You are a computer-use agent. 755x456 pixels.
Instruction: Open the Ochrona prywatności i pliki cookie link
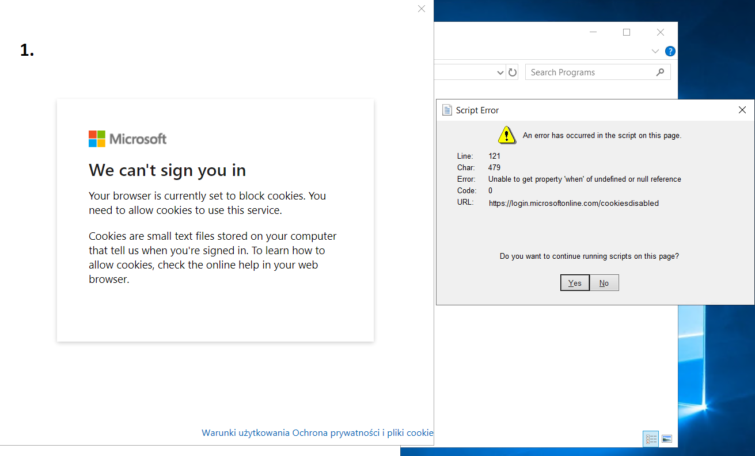pyautogui.click(x=363, y=433)
